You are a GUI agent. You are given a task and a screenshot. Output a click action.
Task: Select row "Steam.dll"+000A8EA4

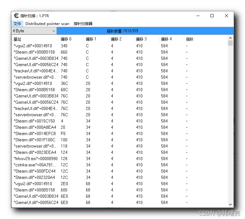pyautogui.click(x=120, y=127)
